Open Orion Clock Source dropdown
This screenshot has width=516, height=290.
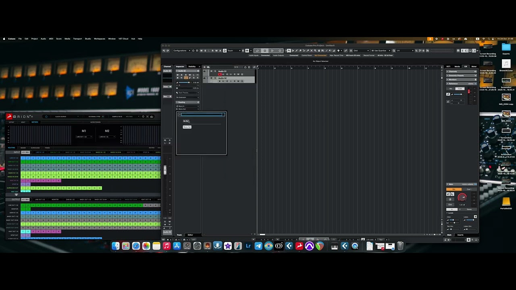pyautogui.click(x=67, y=117)
